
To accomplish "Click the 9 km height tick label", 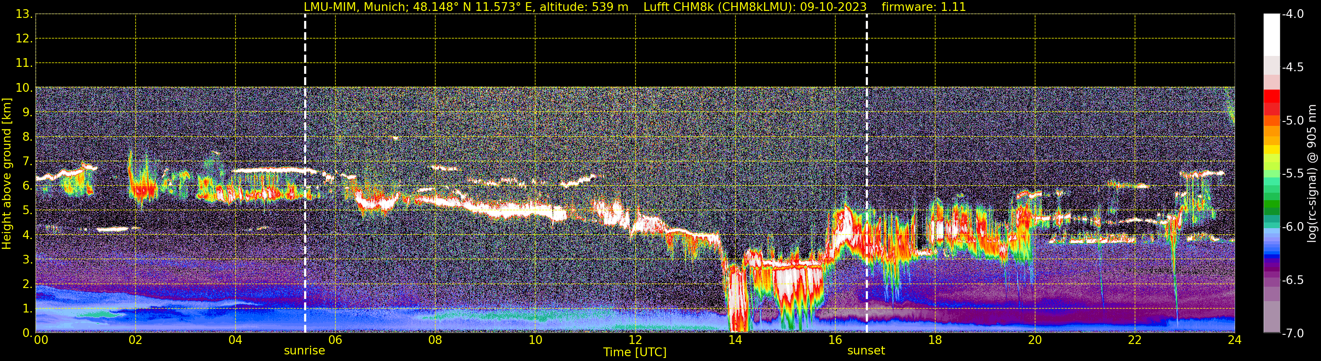I will 28,112.
